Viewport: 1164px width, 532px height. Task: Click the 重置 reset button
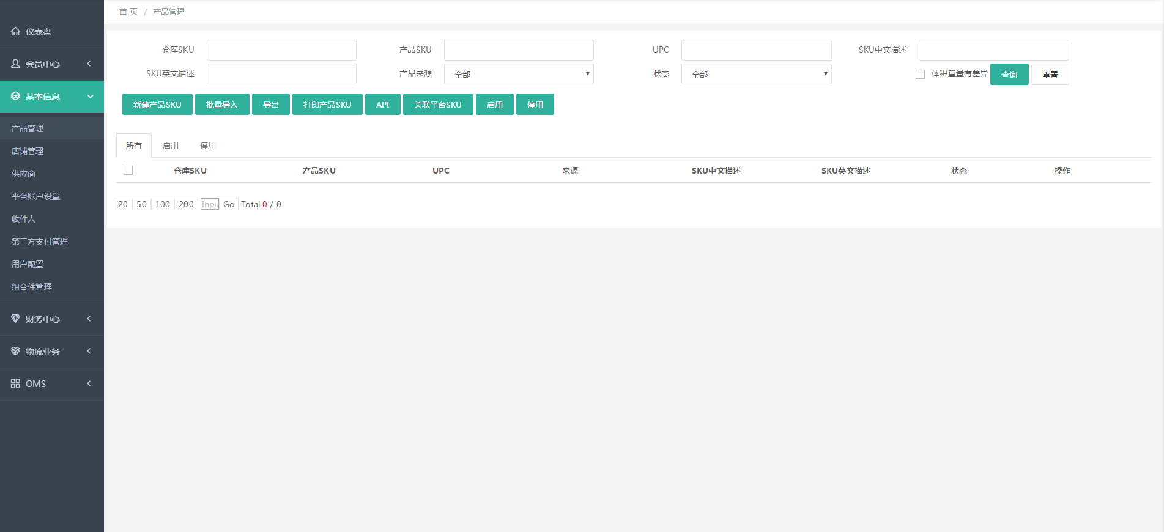[1050, 75]
